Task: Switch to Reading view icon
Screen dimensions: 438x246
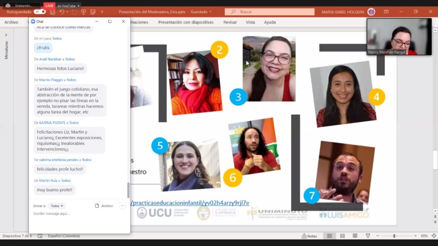Action: [x=355, y=236]
